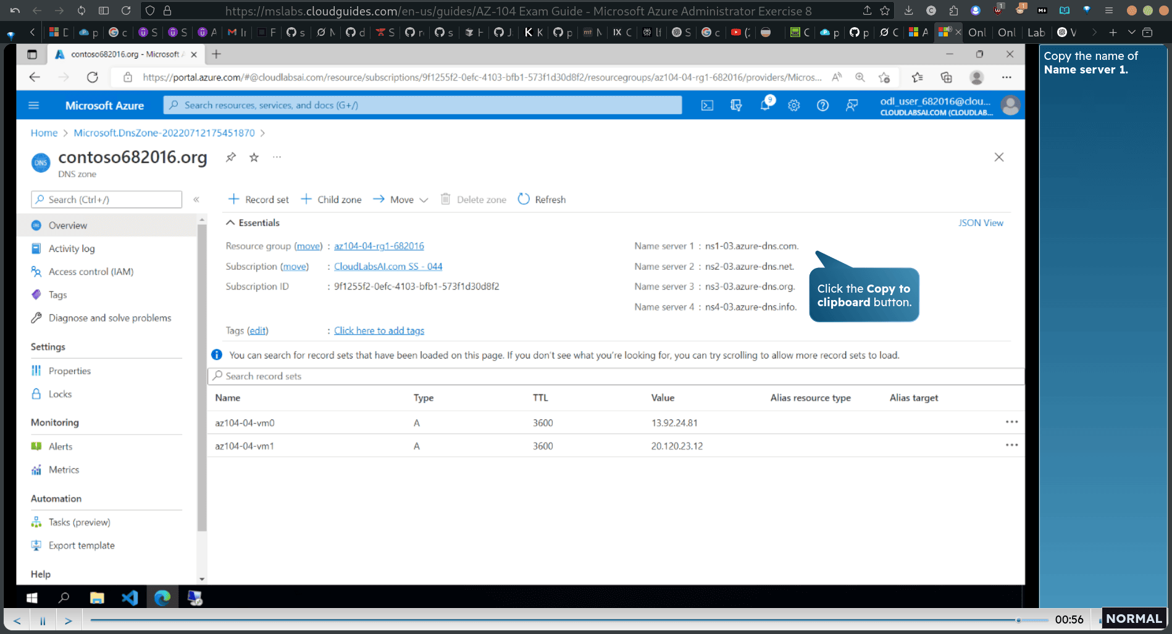
Task: Open resource group az104-04-rg1-682016 link
Action: pos(379,246)
